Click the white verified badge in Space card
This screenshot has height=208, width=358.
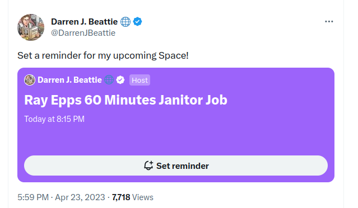pos(120,80)
